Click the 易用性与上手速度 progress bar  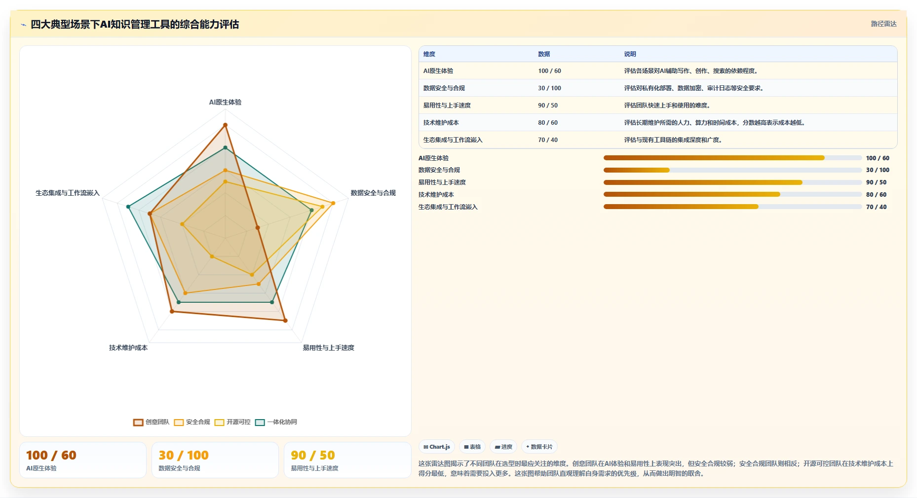pyautogui.click(x=732, y=182)
